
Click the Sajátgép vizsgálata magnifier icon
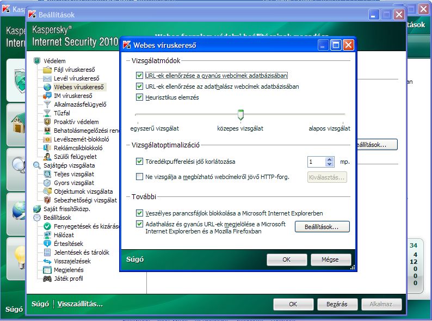37,165
